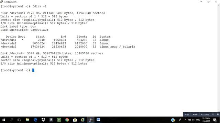Viewport: 220px width, 123px height.
Task: Minimize the PuTTY terminal window
Action: (x=201, y=2)
